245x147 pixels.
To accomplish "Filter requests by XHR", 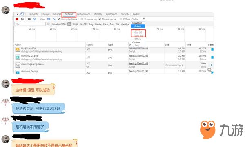I will [x=75, y=24].
